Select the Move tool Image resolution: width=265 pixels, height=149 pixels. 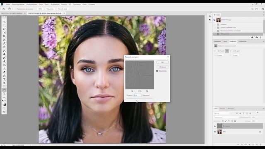pos(4,22)
